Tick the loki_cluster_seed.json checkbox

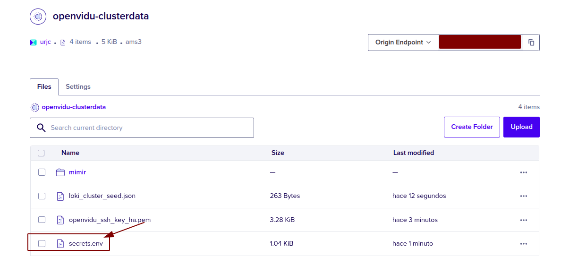[x=42, y=196]
